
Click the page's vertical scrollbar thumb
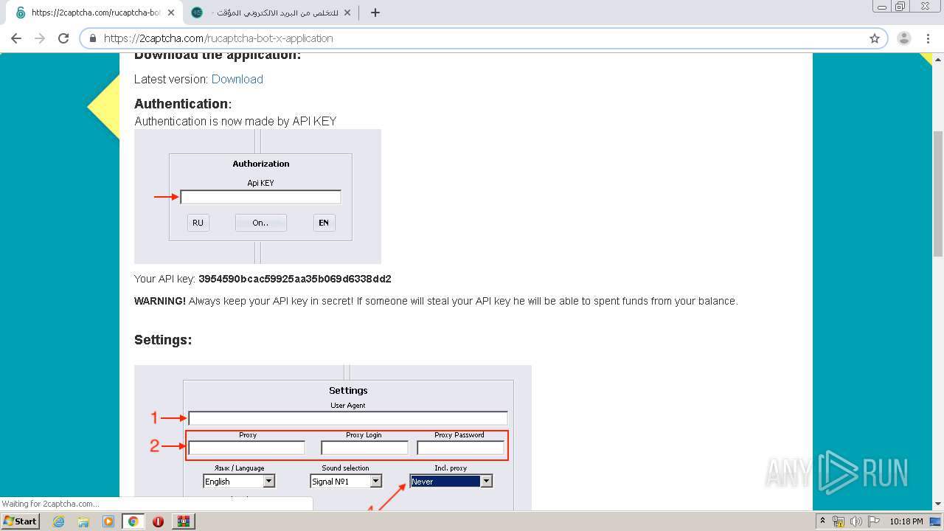click(937, 194)
